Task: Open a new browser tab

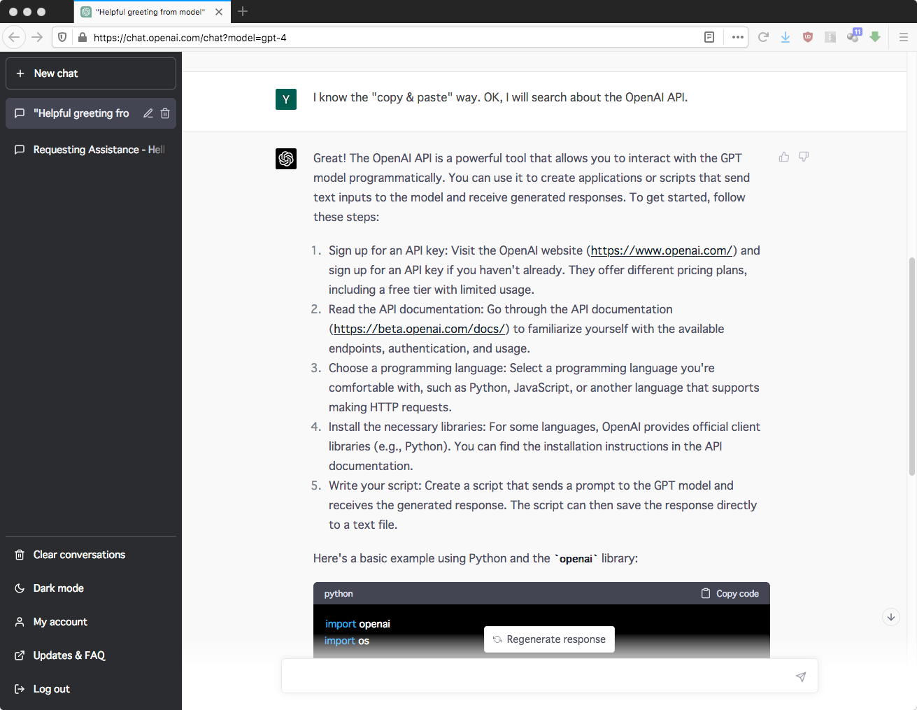Action: 243,11
